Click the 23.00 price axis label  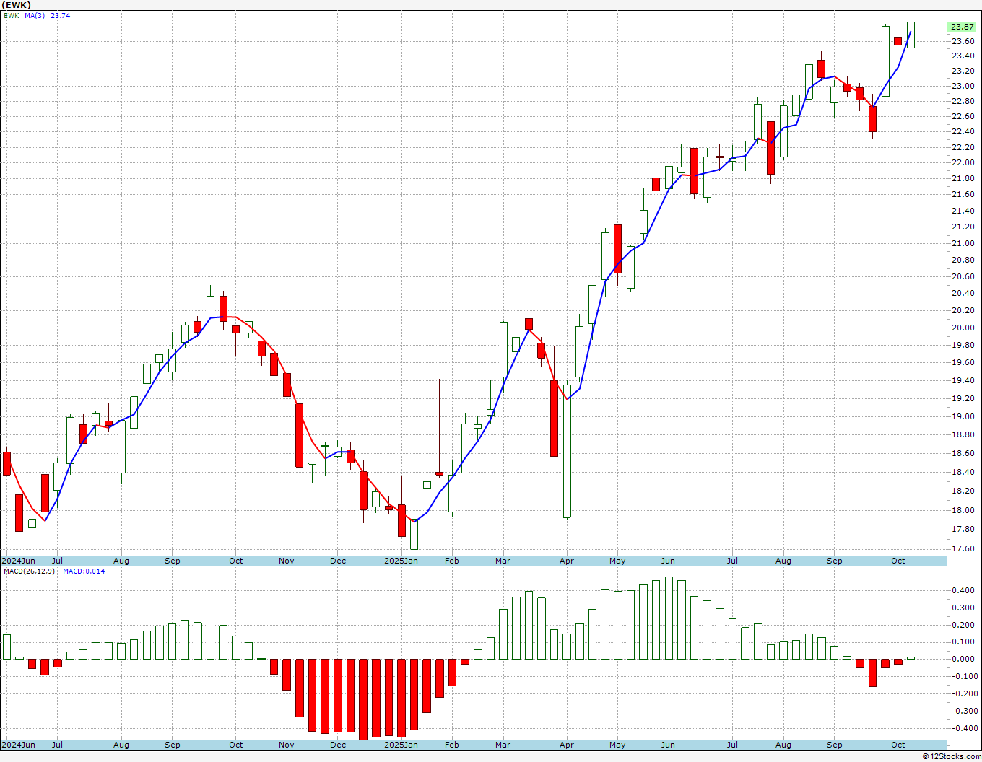(962, 86)
